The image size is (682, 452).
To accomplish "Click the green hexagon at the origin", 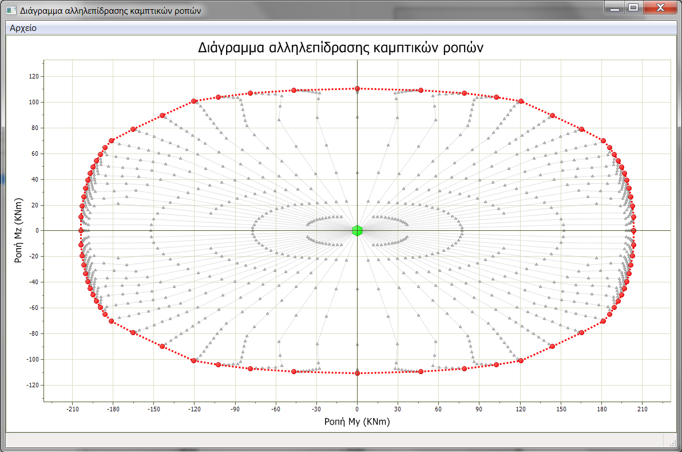I will coord(357,230).
